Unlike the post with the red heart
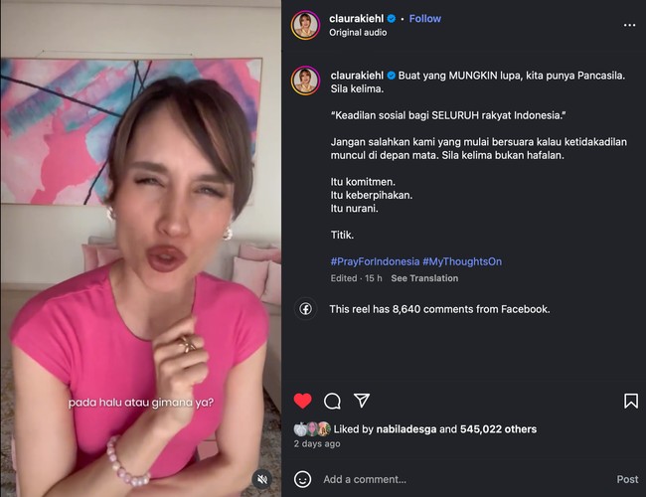646x497 pixels. 303,401
